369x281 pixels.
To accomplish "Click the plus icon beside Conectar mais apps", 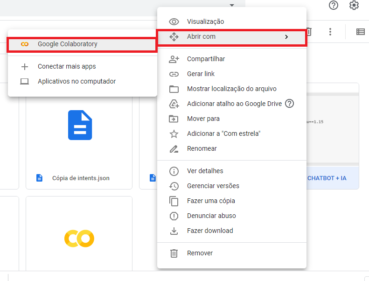I will tap(25, 67).
